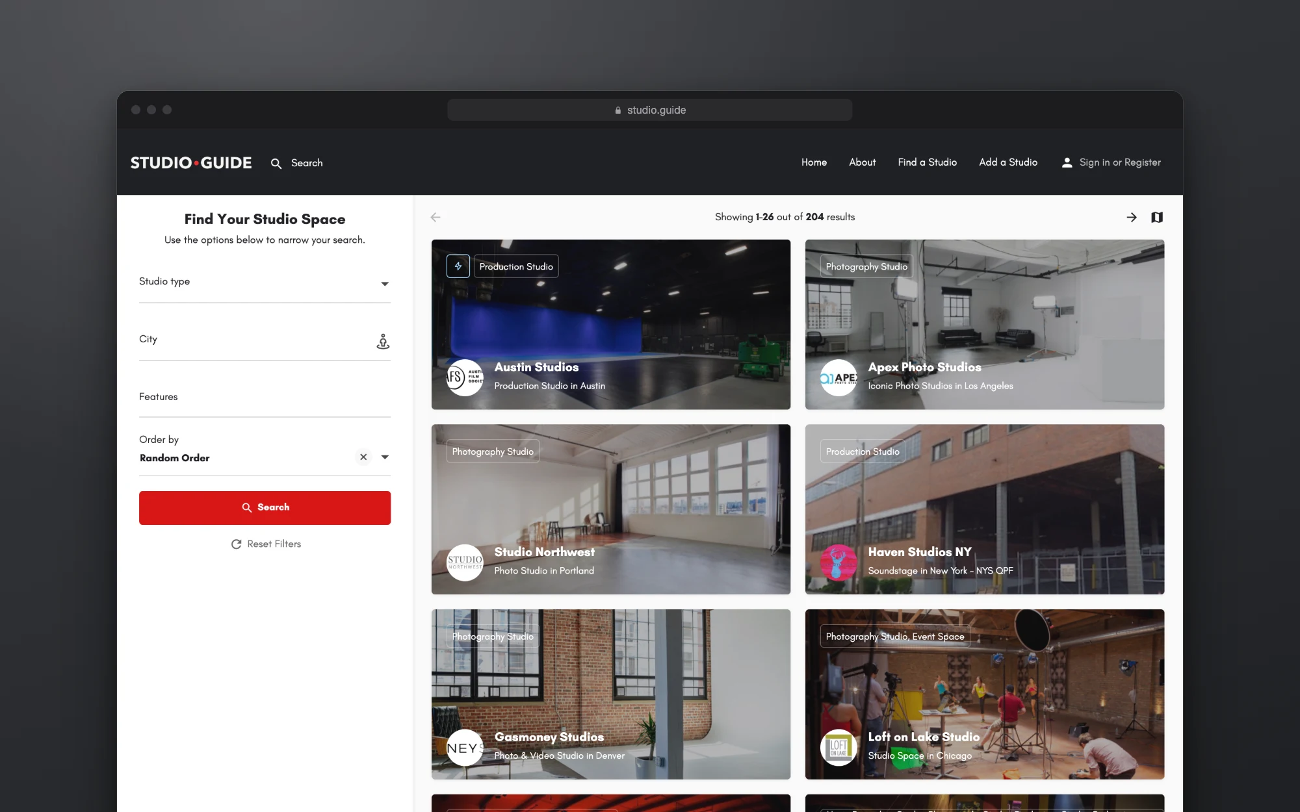
Task: Use the geolocation icon in City field
Action: point(383,341)
